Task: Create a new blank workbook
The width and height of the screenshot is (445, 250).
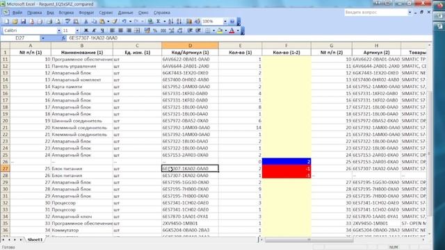Action: [x=6, y=22]
